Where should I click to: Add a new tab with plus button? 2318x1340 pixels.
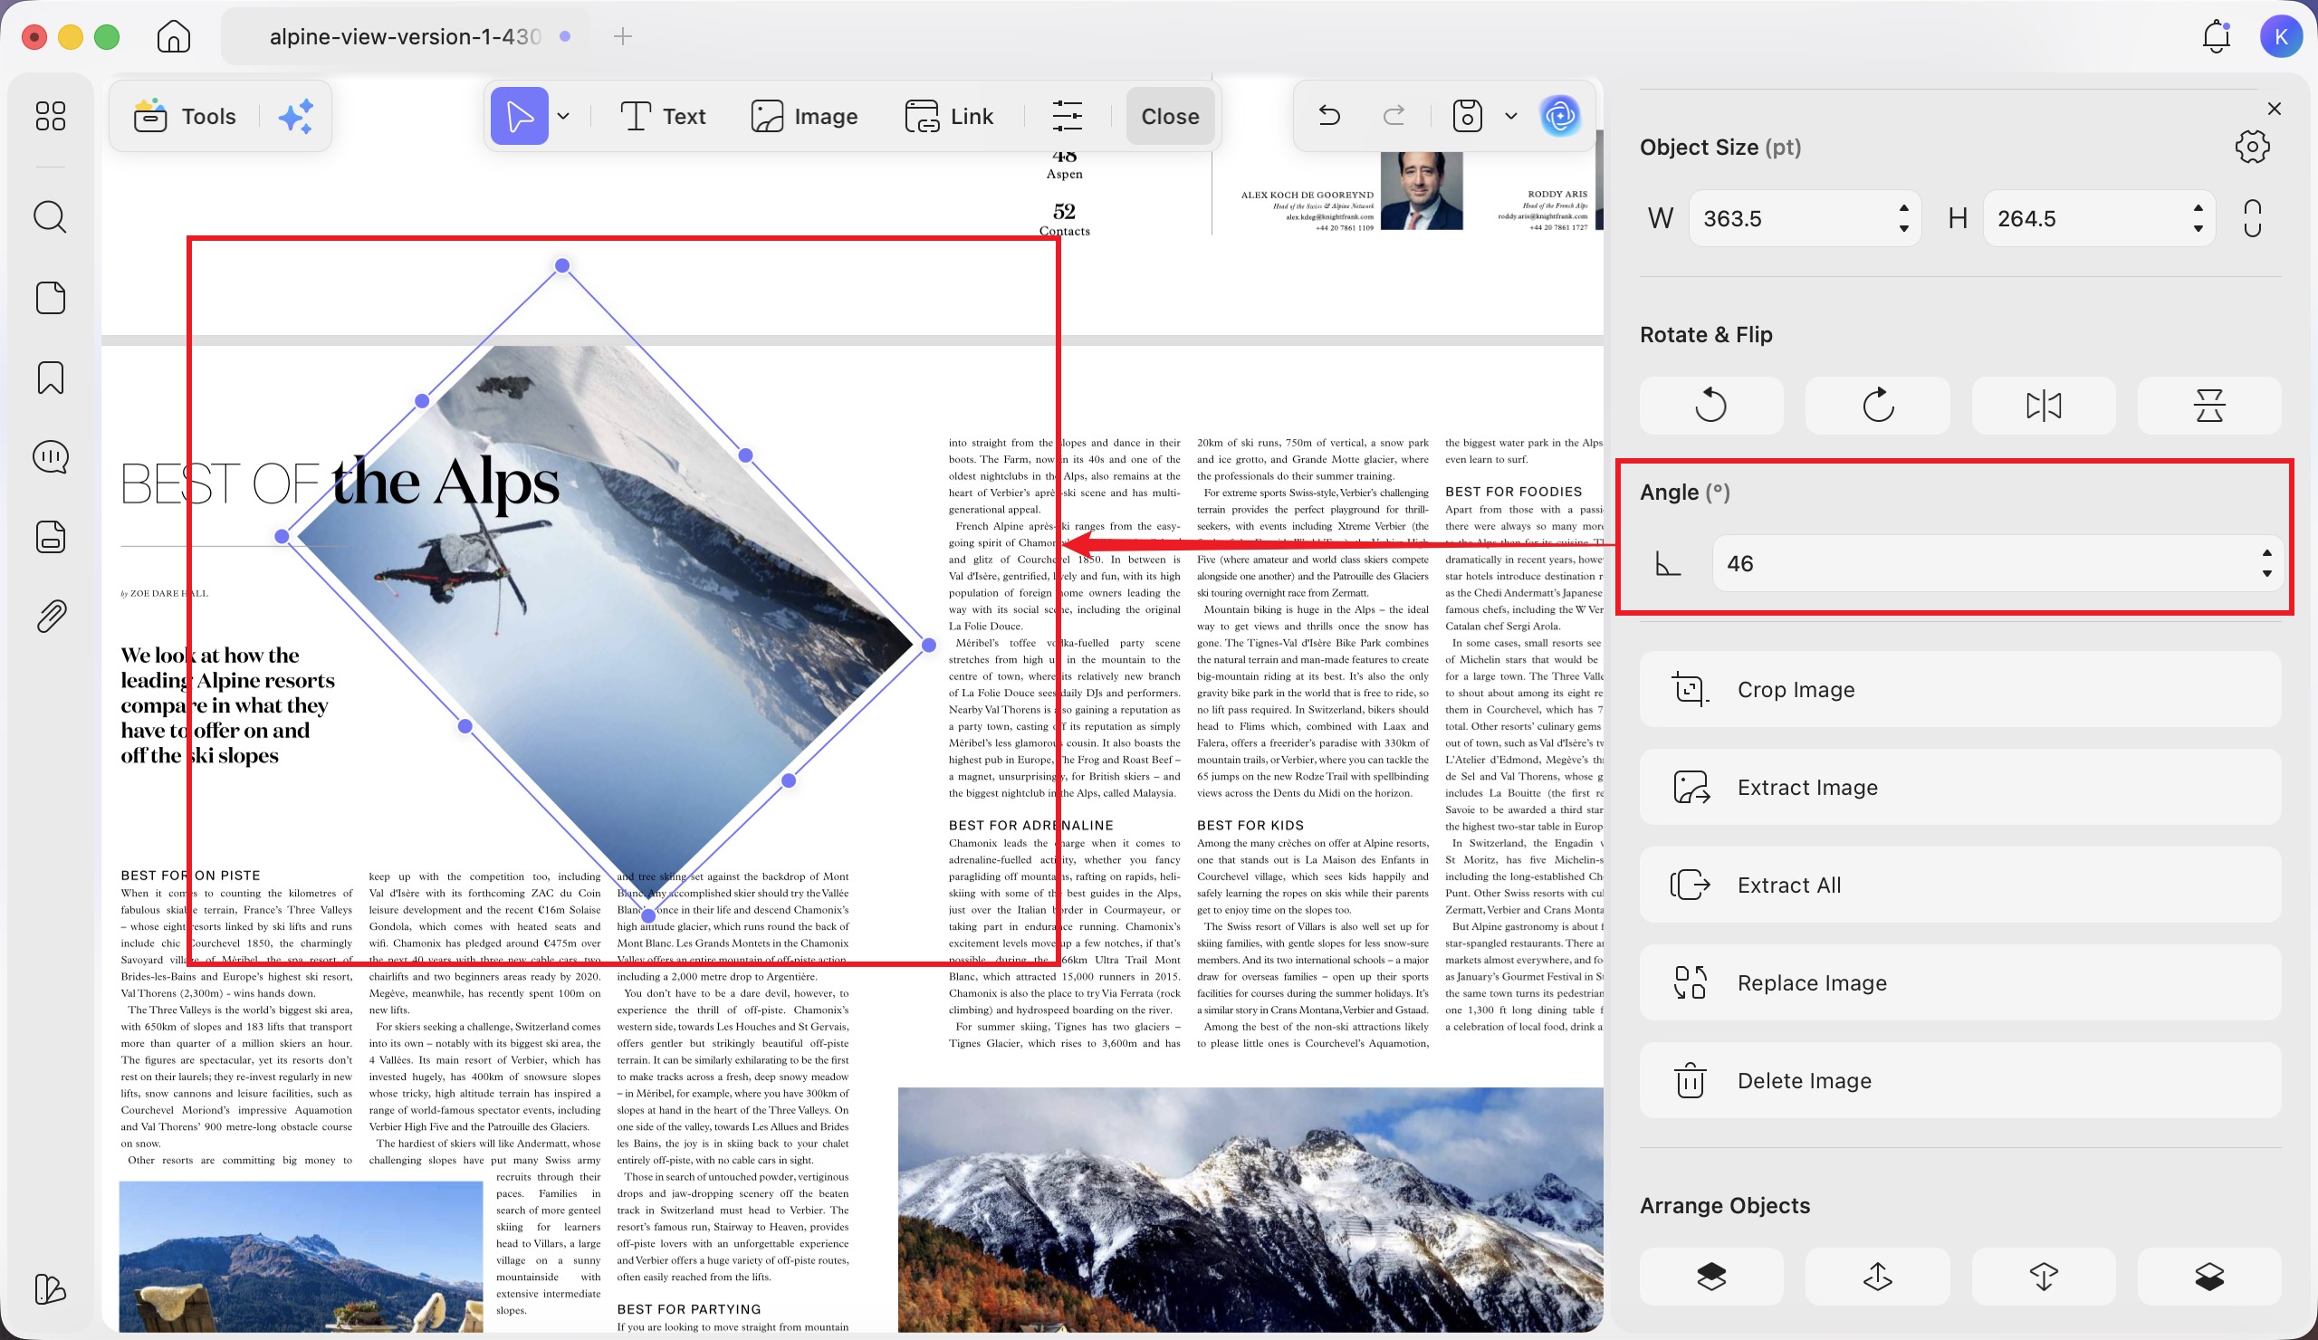[623, 37]
